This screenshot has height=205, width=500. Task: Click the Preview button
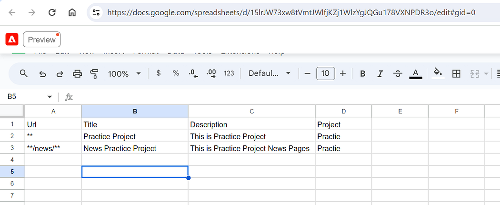[x=42, y=40]
